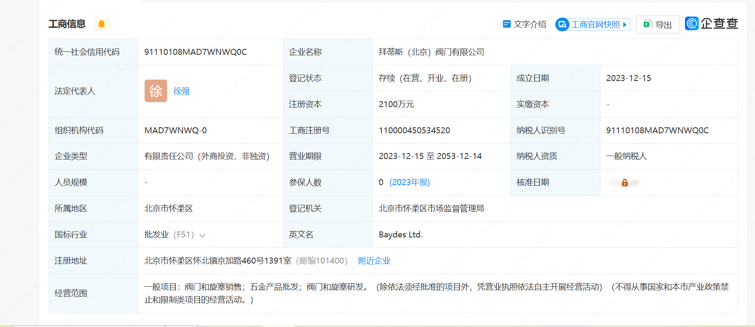Click the 纳税人识别号 label cell
Image resolution: width=755 pixels, height=327 pixels.
point(555,130)
